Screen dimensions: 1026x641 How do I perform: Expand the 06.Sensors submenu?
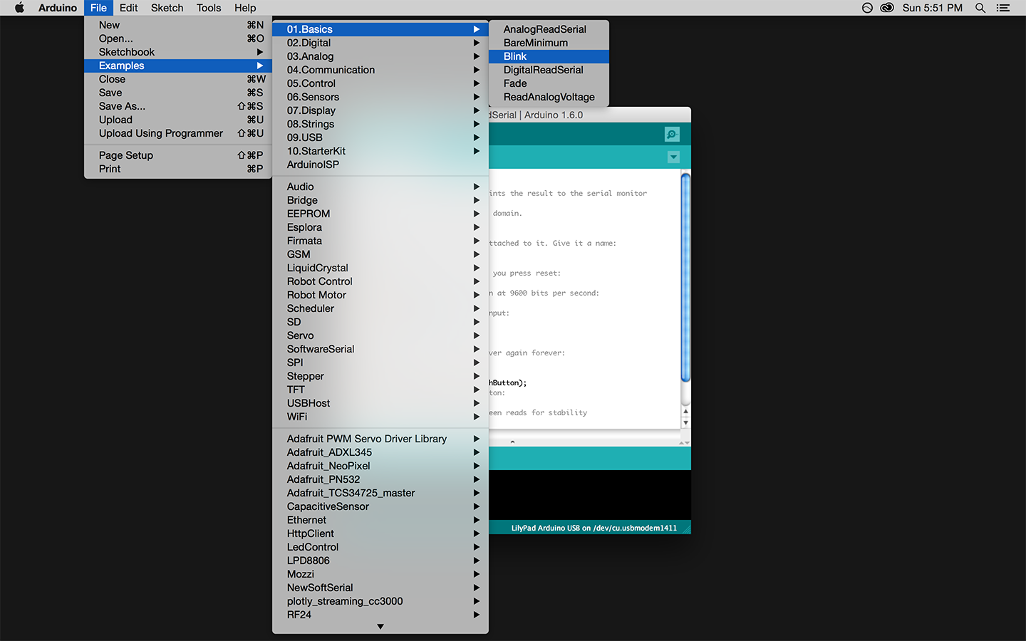pyautogui.click(x=380, y=97)
